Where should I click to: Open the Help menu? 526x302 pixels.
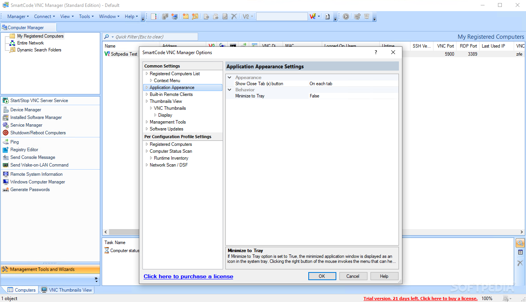pos(131,17)
